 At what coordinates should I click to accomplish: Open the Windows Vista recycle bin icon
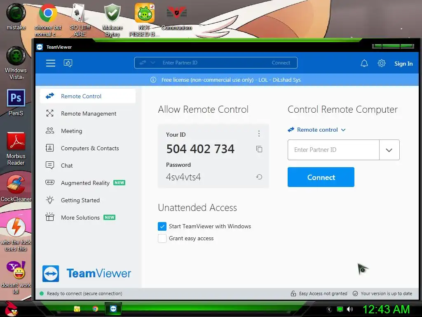coord(16,63)
